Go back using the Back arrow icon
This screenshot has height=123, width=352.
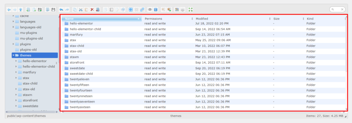click(9, 10)
